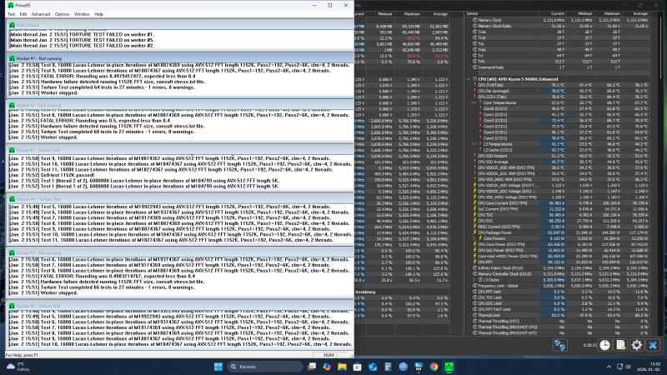Click the Worker #3 Torture Test icon

tap(12, 150)
